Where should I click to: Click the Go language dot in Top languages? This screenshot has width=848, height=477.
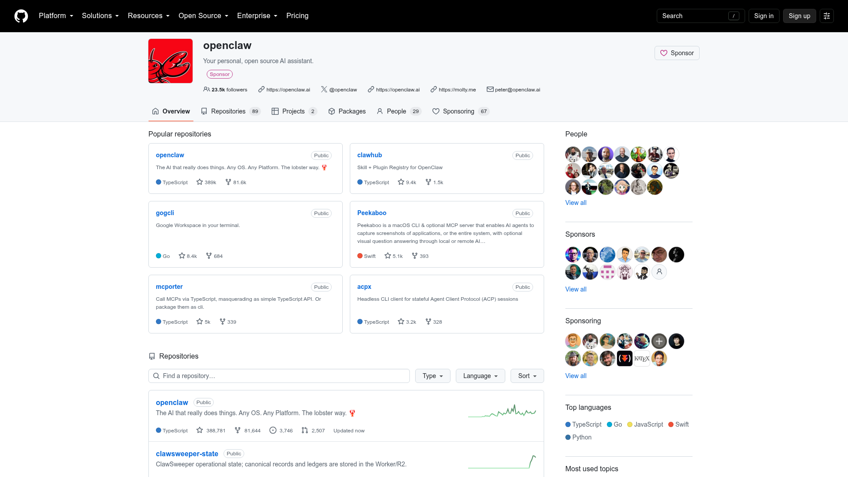(609, 424)
